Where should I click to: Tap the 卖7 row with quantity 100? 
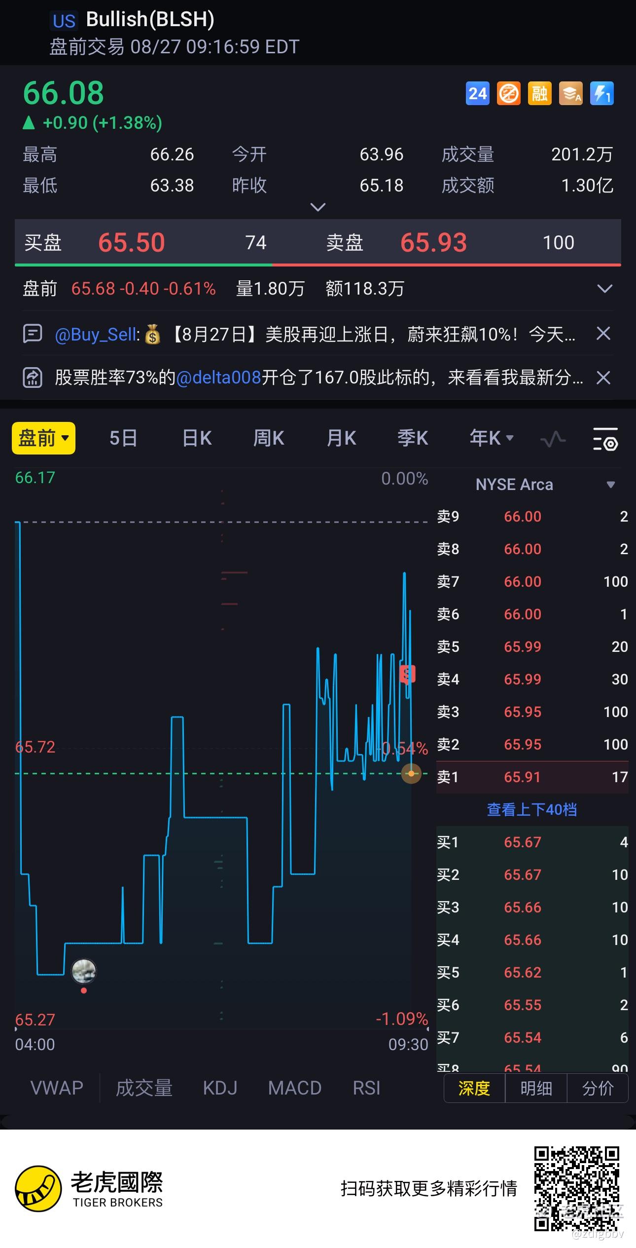[x=532, y=581]
